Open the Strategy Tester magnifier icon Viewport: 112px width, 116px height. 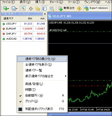(52, 9)
